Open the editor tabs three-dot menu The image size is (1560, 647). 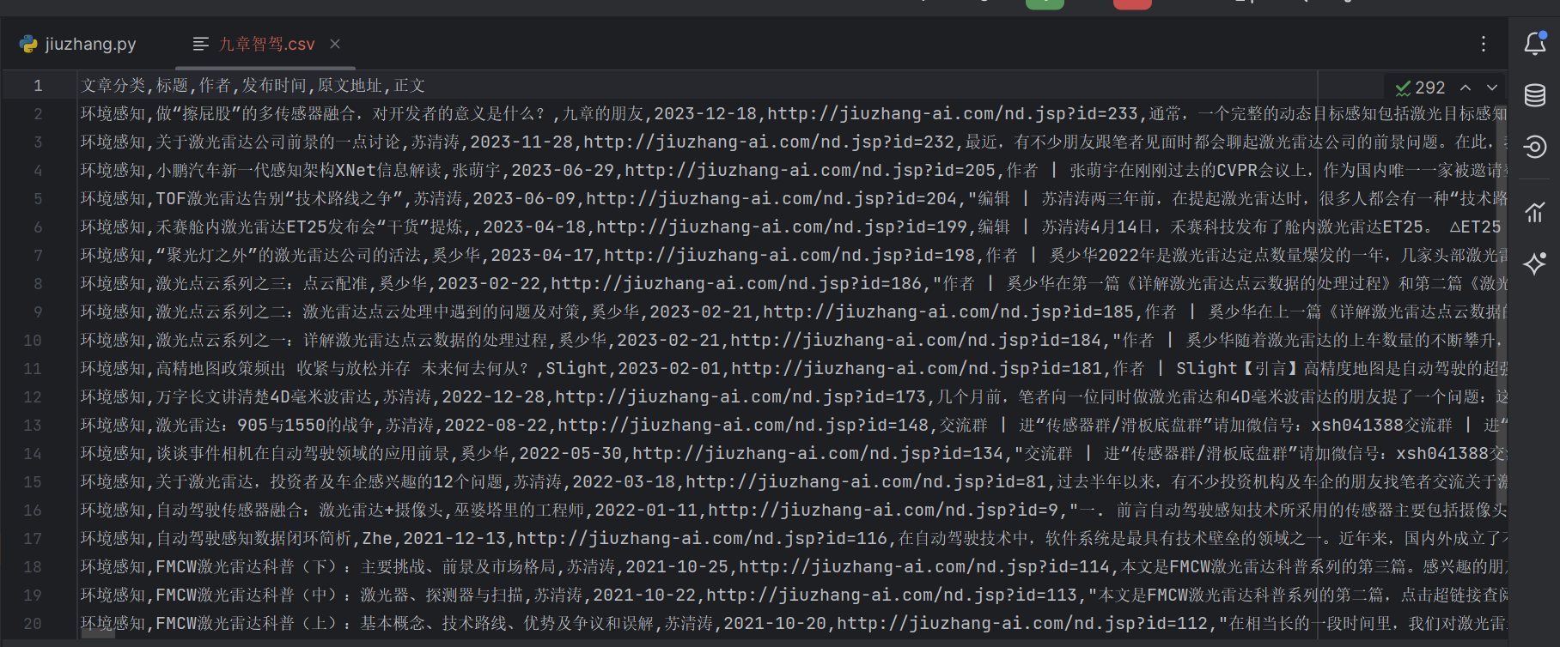[1484, 44]
